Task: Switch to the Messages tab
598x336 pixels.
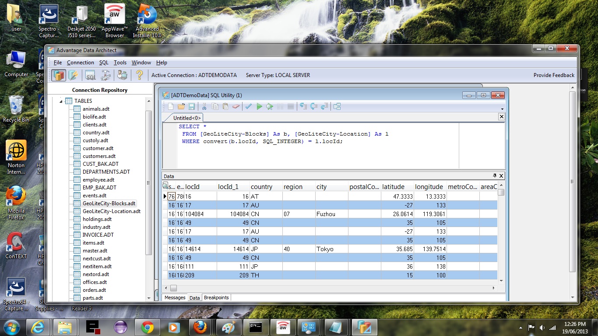Action: (175, 297)
